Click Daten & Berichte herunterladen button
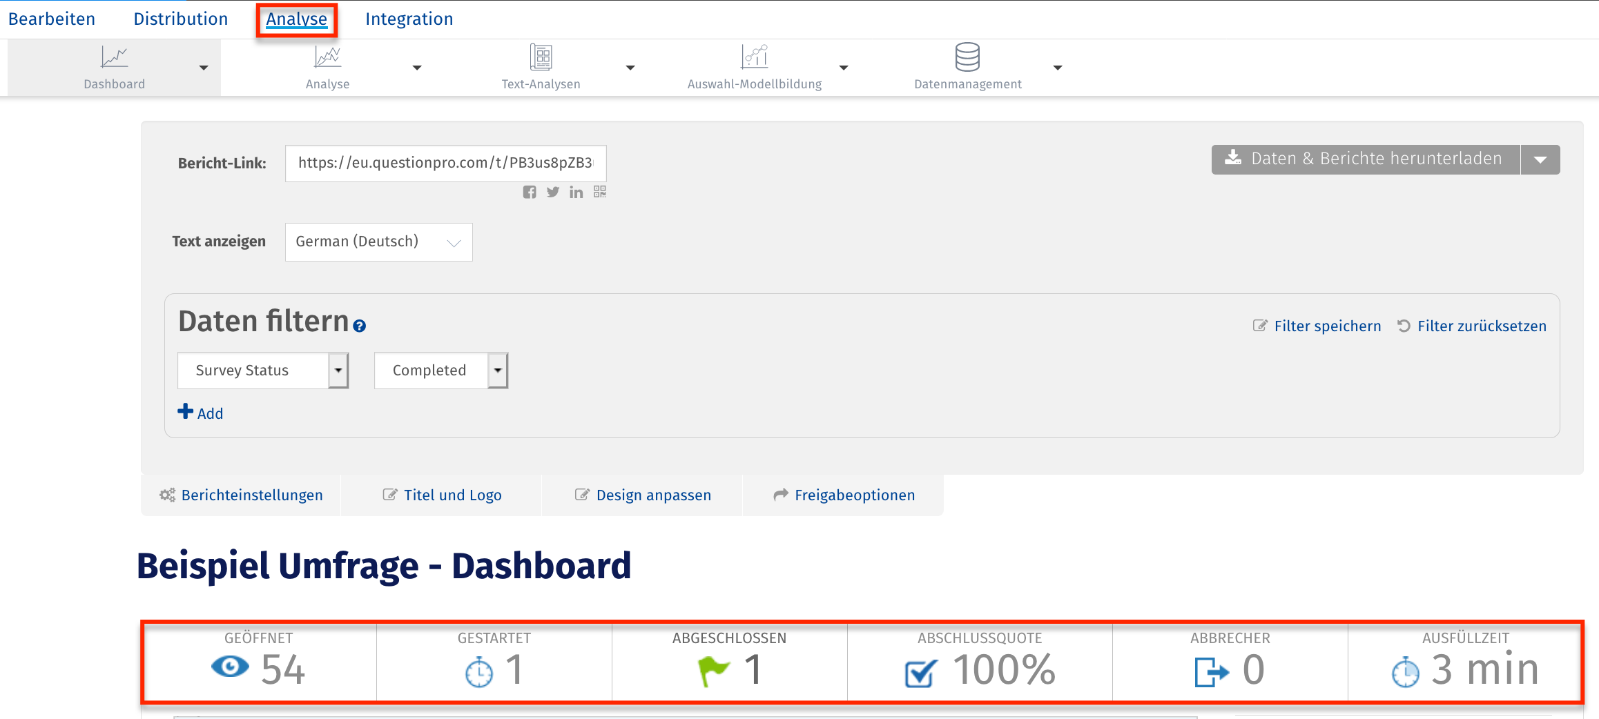 click(x=1366, y=159)
